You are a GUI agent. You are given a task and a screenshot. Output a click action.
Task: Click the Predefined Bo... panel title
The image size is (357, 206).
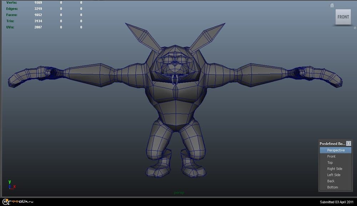pos(332,144)
